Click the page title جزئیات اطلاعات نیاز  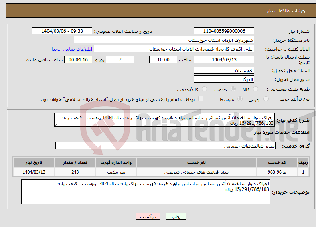tap(286, 11)
